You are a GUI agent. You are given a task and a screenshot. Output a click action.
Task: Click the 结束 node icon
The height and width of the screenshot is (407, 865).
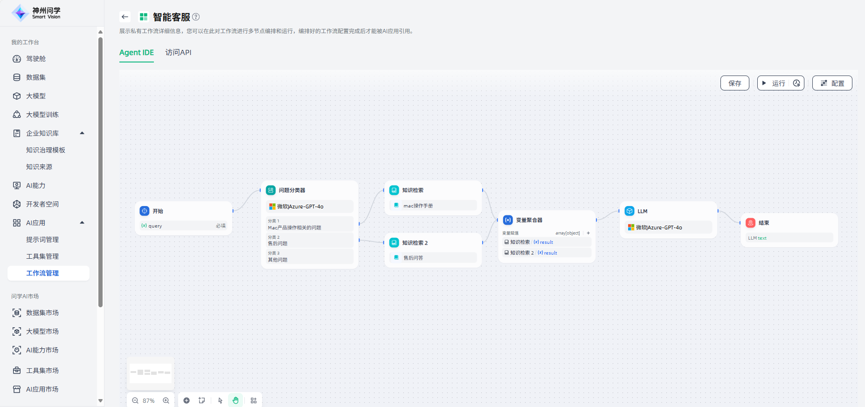tap(751, 223)
